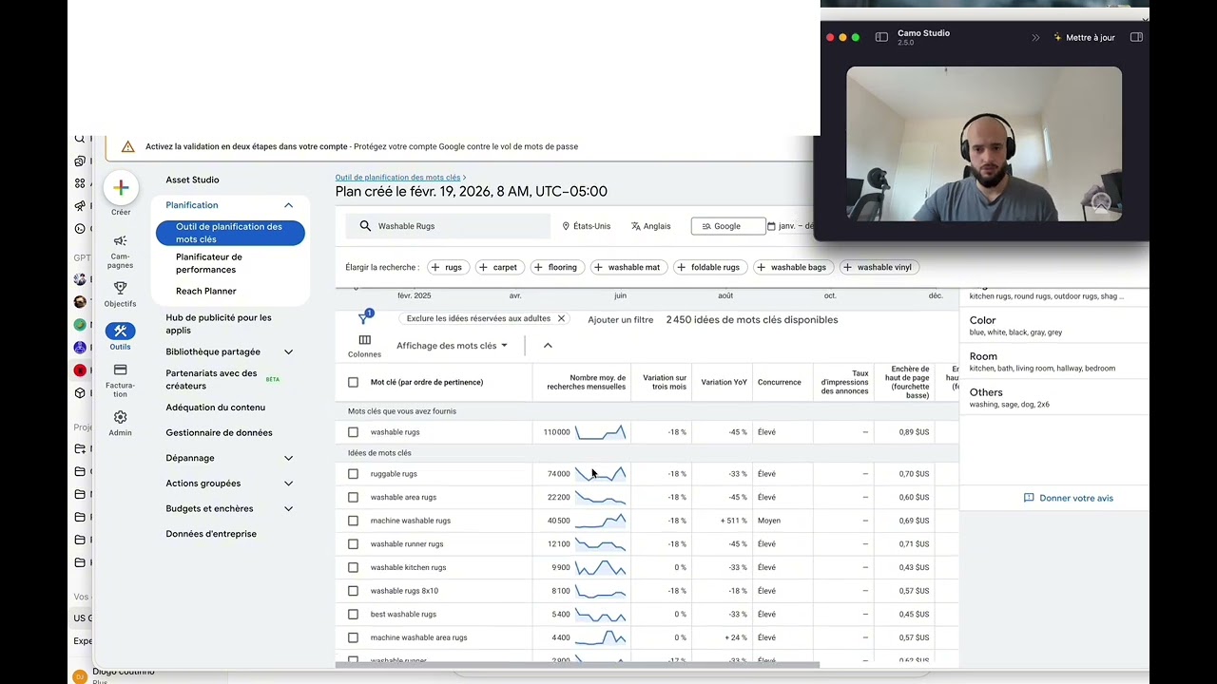
Task: Check the 'washable kitchen rugs' row checkbox
Action: click(353, 567)
